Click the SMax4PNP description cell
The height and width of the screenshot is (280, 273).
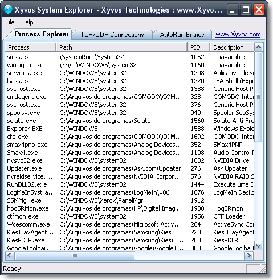228,145
